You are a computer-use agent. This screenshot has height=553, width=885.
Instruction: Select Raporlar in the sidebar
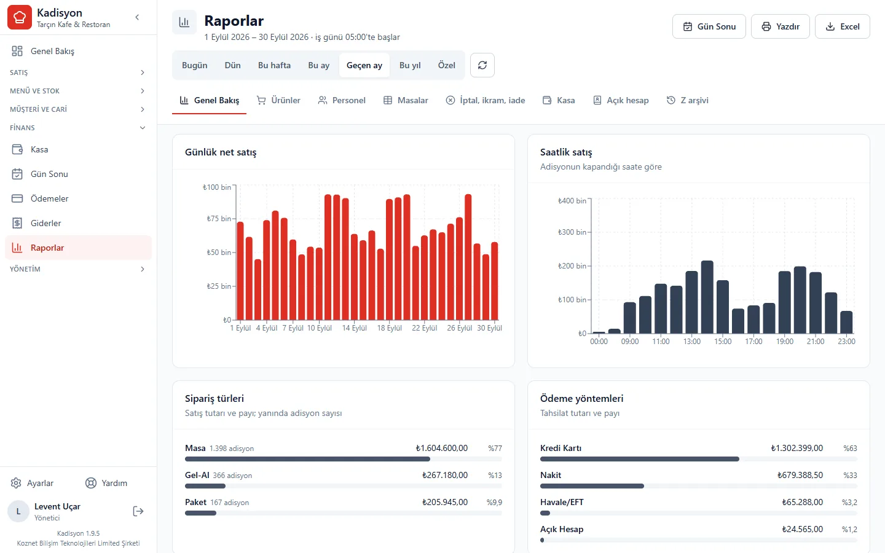click(78, 248)
